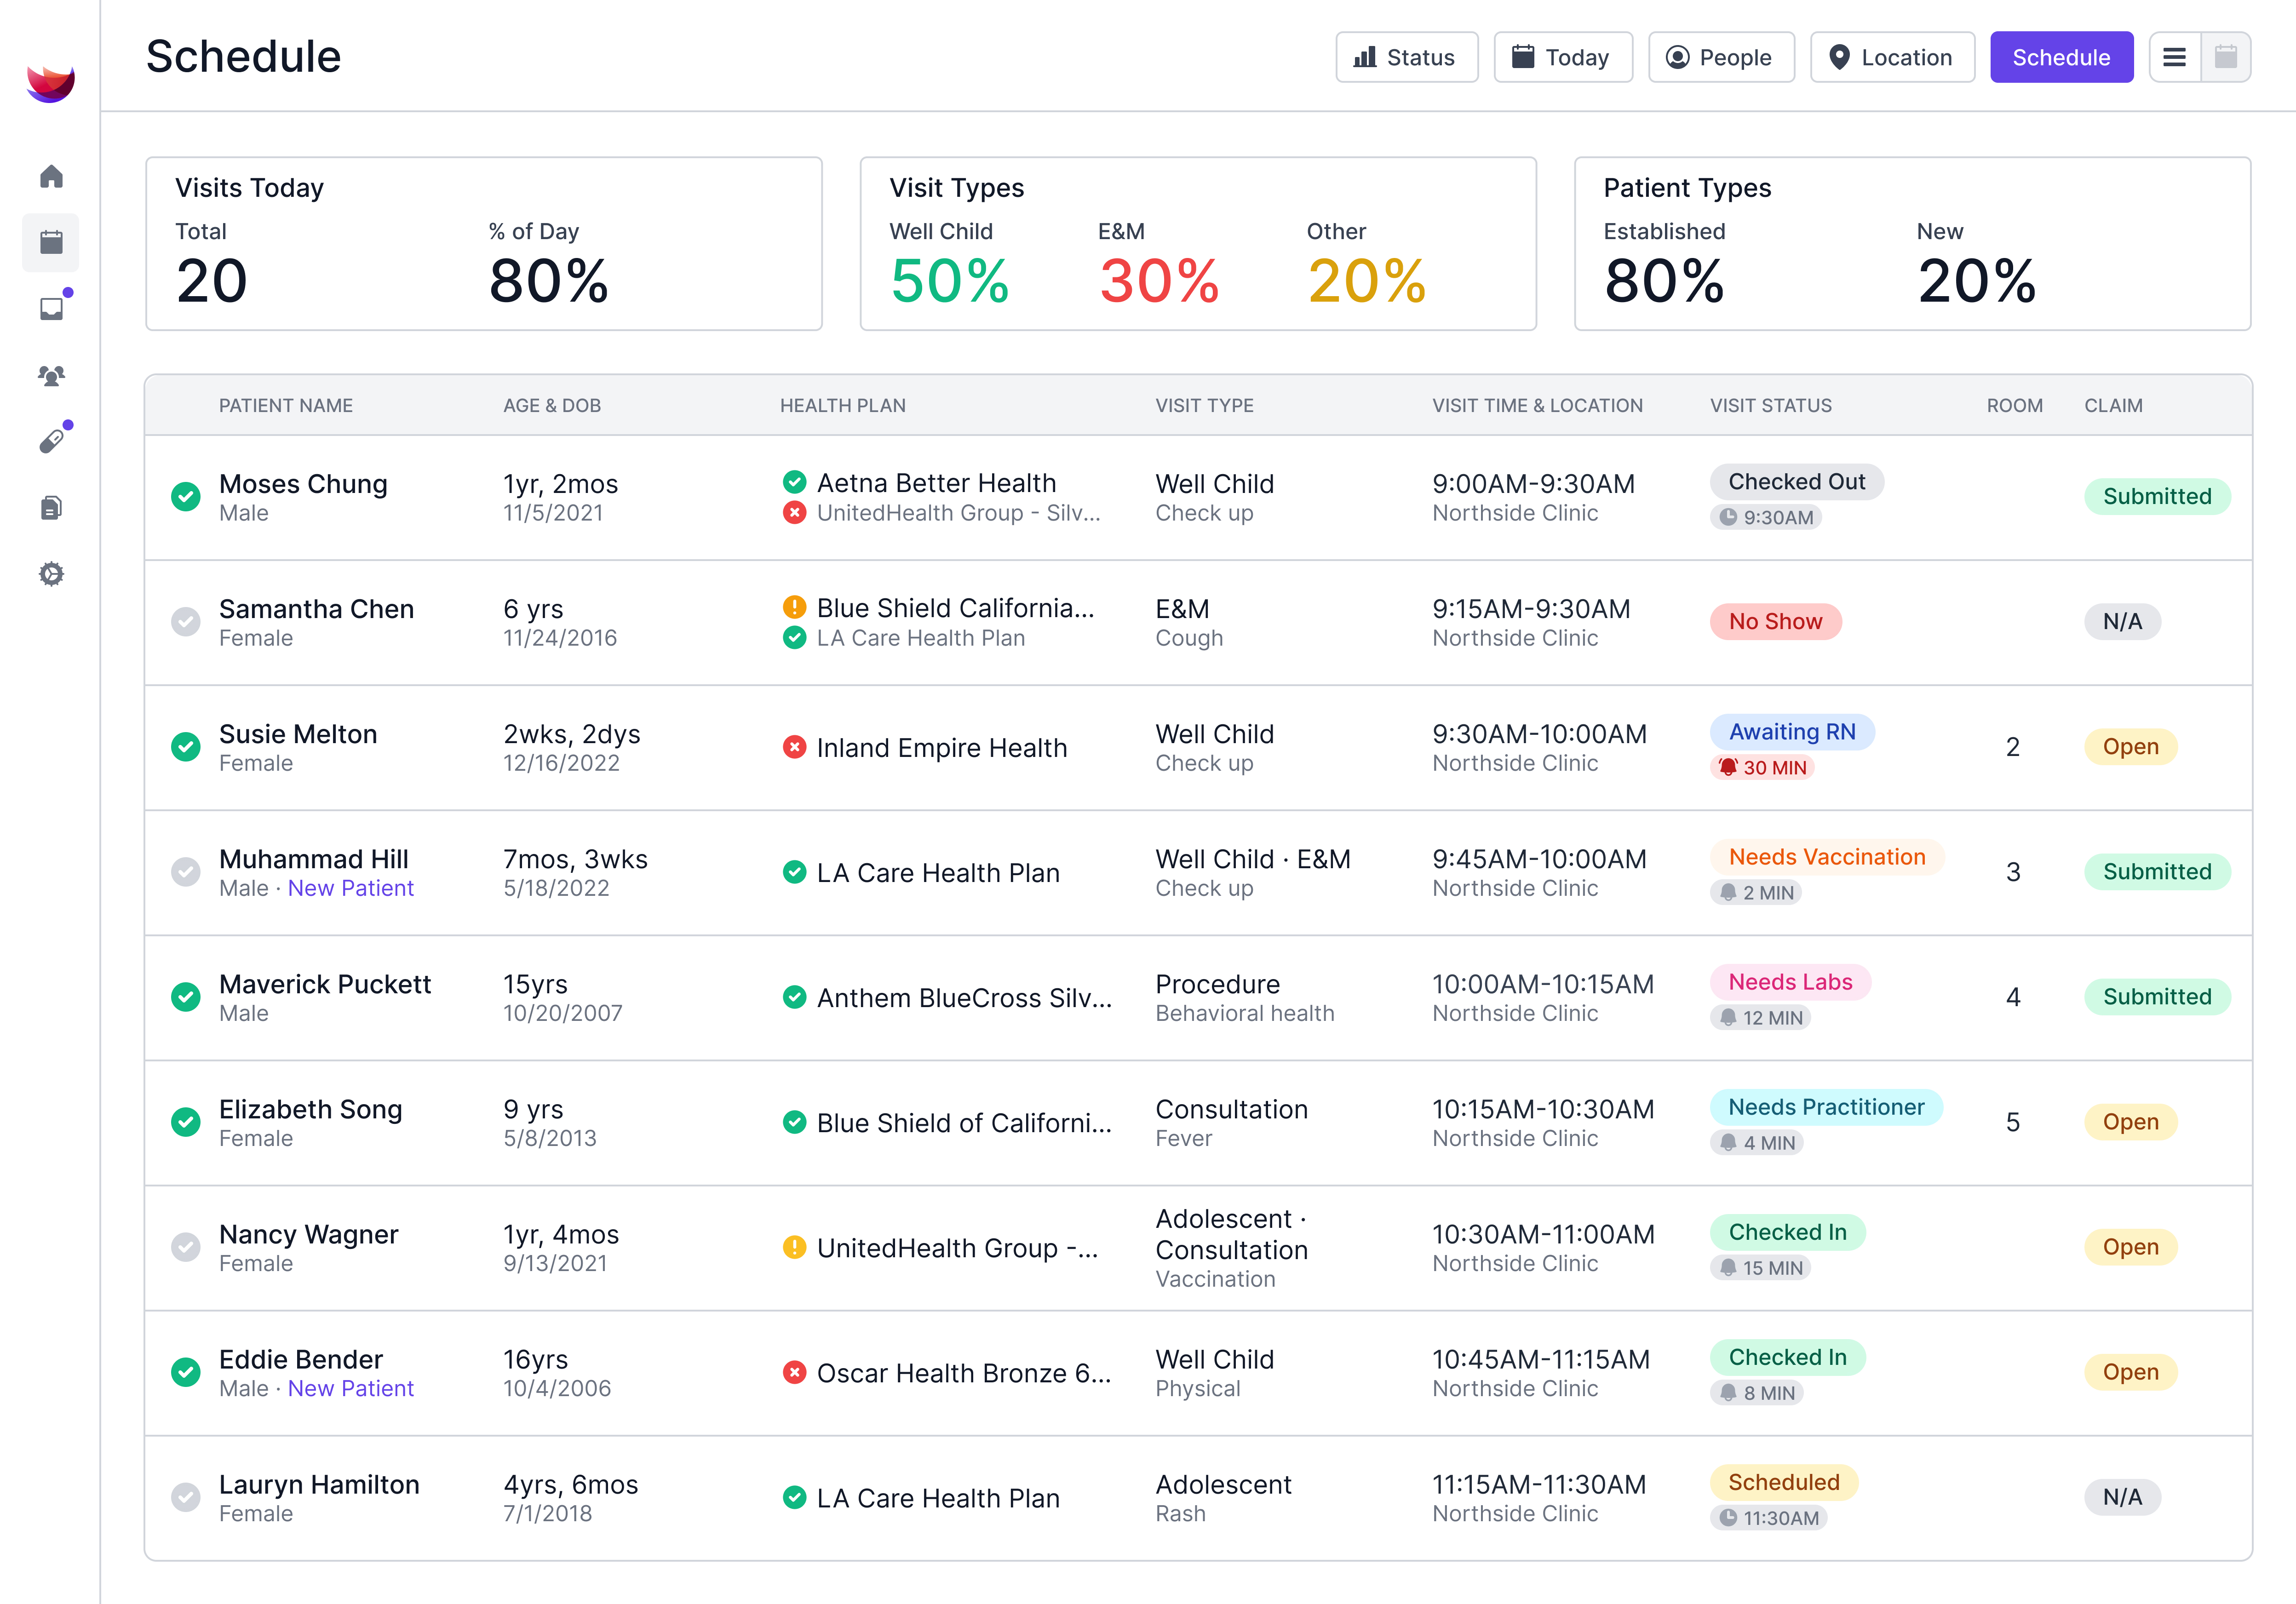Click the Today date filter
Viewport: 2296px width, 1604px height.
click(x=1562, y=57)
